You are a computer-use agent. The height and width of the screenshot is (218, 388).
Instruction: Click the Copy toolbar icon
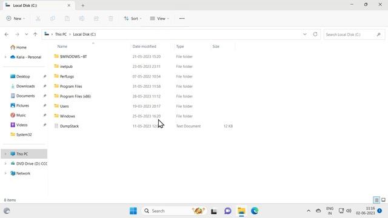click(53, 19)
